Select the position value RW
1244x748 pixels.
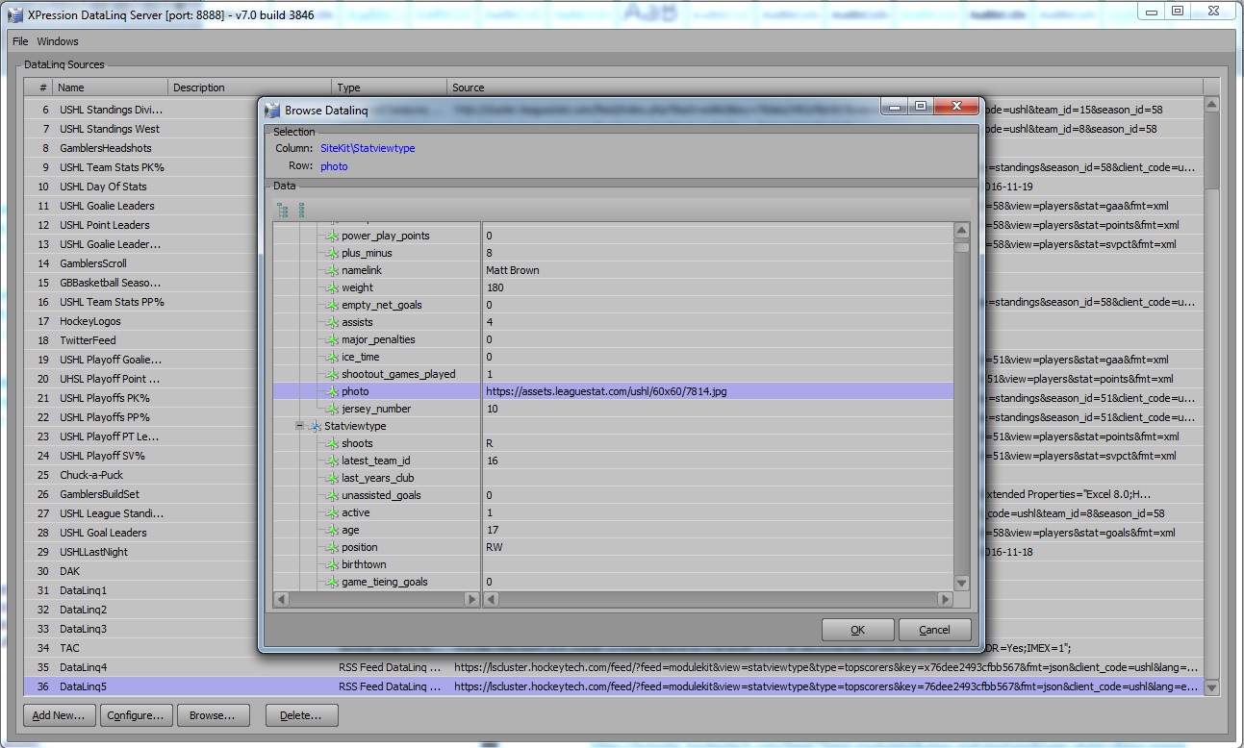click(x=495, y=547)
